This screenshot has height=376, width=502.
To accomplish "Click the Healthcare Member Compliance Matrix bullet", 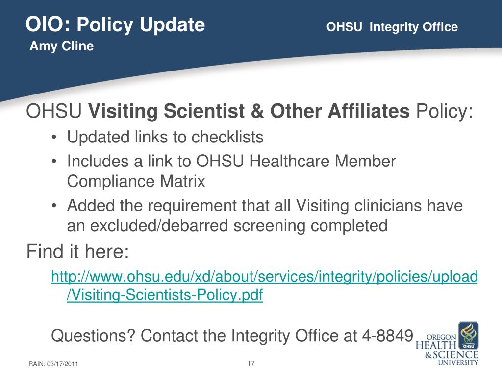I will click(231, 171).
